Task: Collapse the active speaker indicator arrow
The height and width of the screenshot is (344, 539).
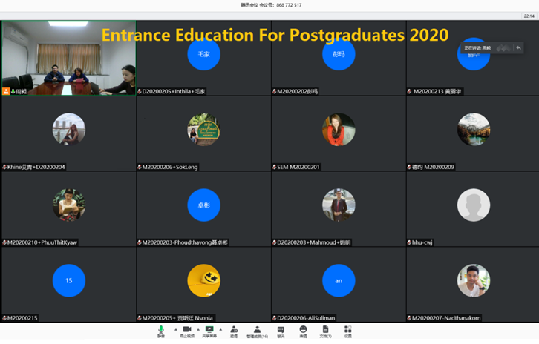Action: pos(518,48)
